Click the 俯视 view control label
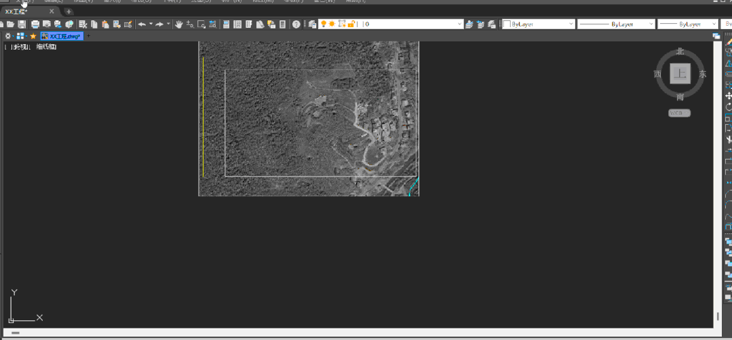732x340 pixels. (x=22, y=47)
